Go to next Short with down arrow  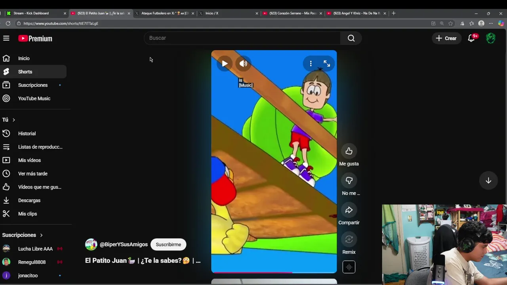[488, 180]
